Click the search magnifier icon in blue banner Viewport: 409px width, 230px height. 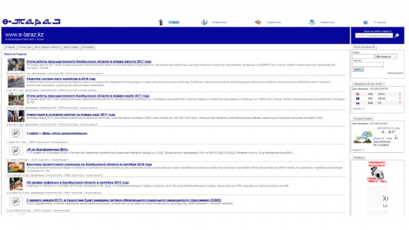397,36
